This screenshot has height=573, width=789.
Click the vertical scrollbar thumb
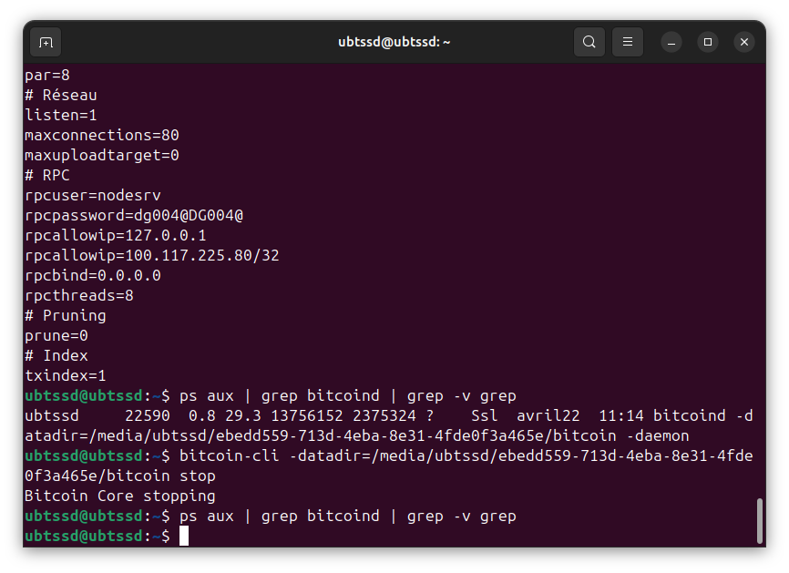click(x=760, y=520)
